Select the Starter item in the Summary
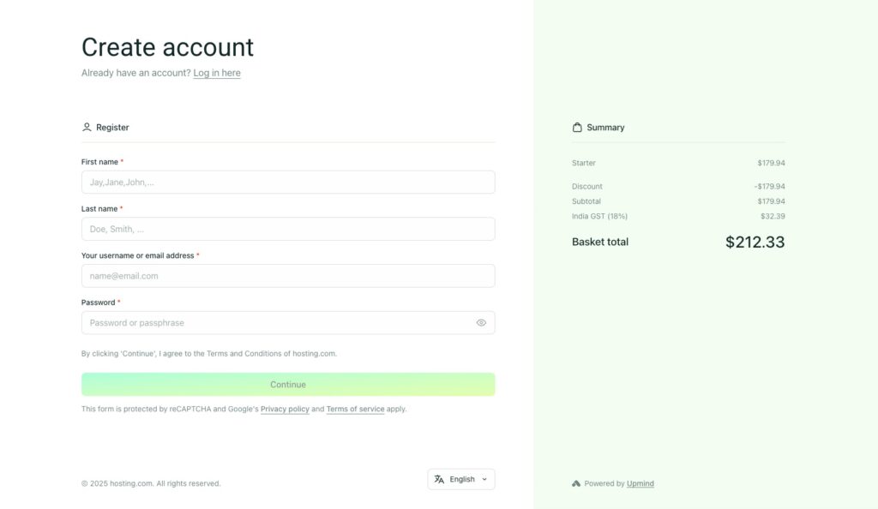 tap(584, 162)
